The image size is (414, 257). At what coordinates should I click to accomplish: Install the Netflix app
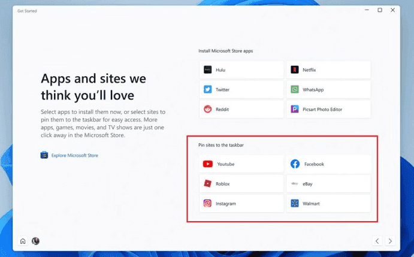coord(328,69)
